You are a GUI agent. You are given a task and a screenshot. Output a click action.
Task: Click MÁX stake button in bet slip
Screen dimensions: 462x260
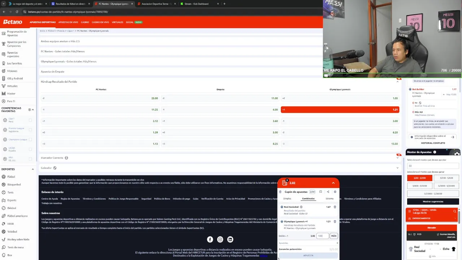pos(334,236)
